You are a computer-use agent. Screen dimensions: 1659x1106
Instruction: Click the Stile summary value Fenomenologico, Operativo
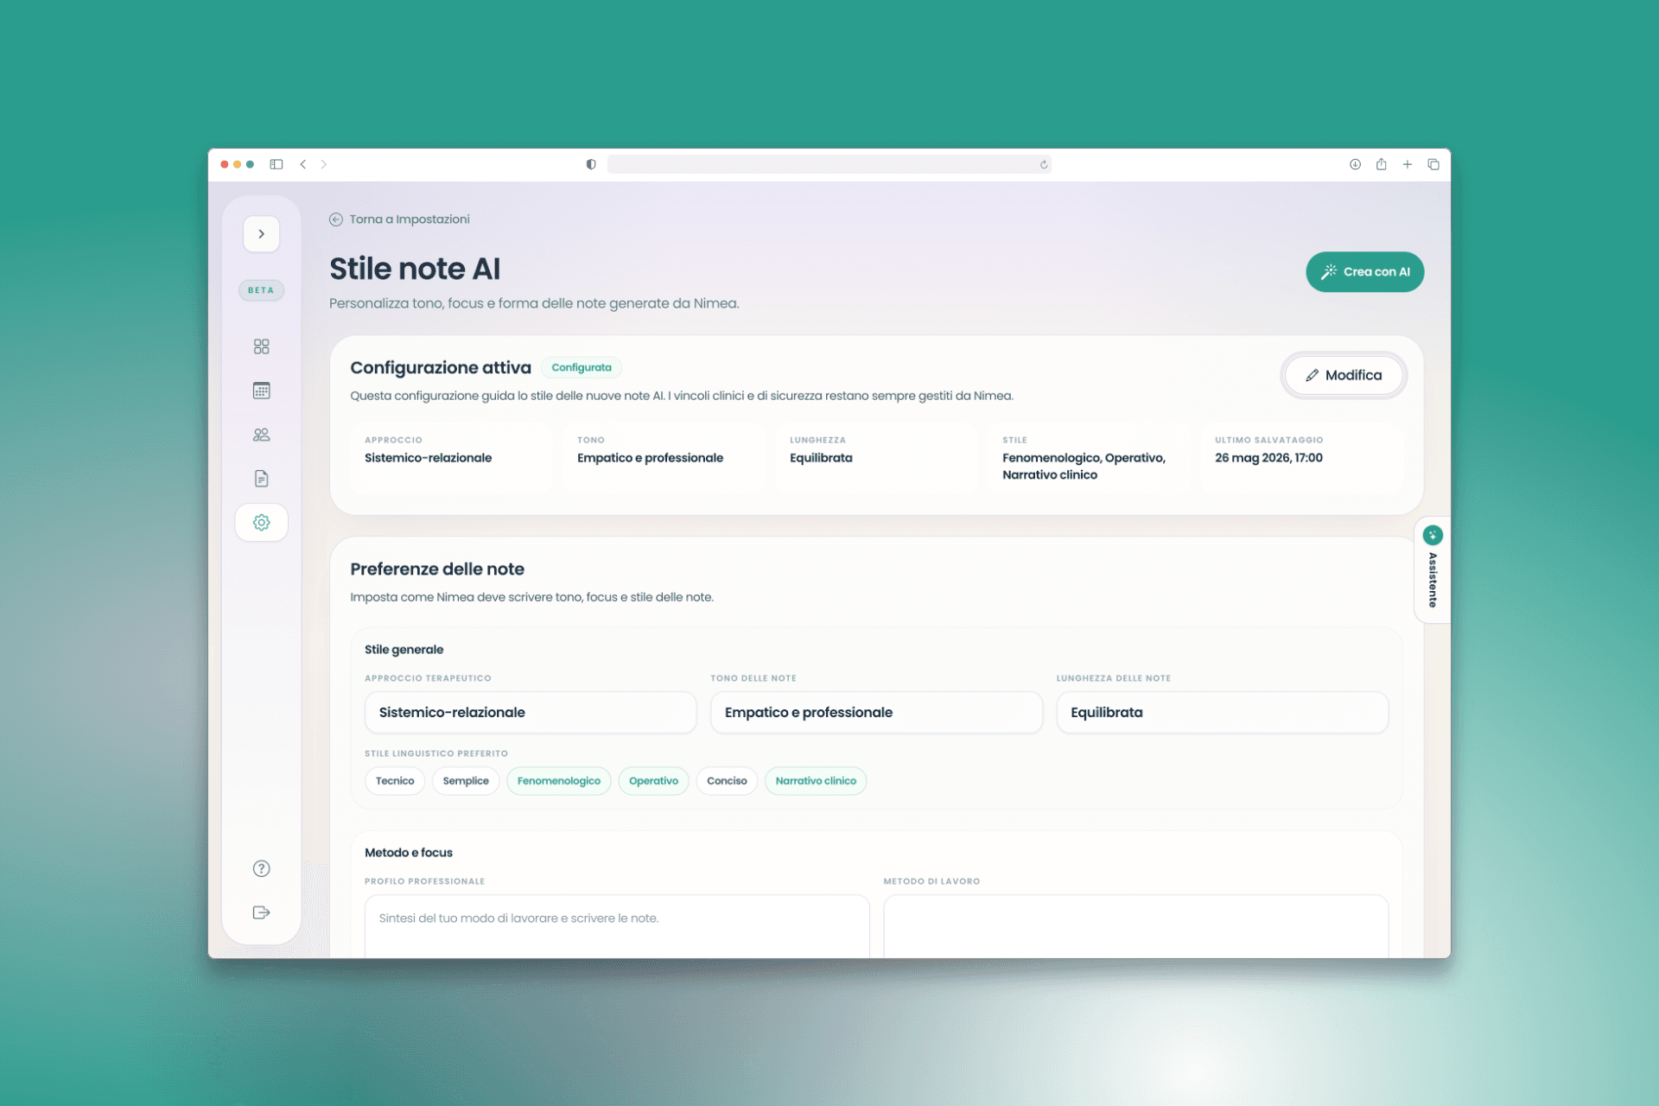tap(1084, 466)
